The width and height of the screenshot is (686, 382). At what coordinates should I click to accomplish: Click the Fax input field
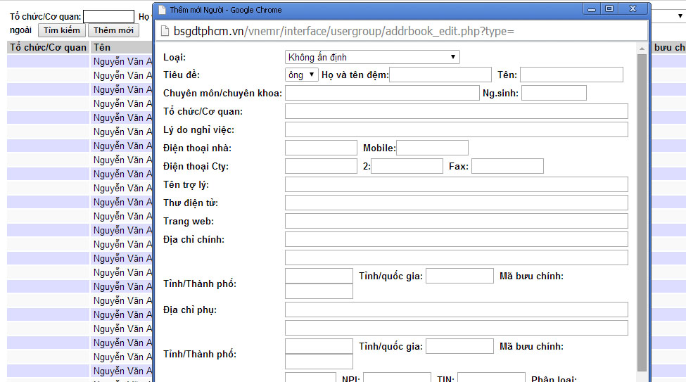[507, 166]
